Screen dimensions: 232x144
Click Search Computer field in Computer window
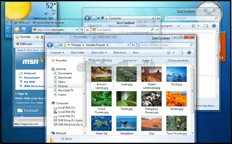click(192, 18)
